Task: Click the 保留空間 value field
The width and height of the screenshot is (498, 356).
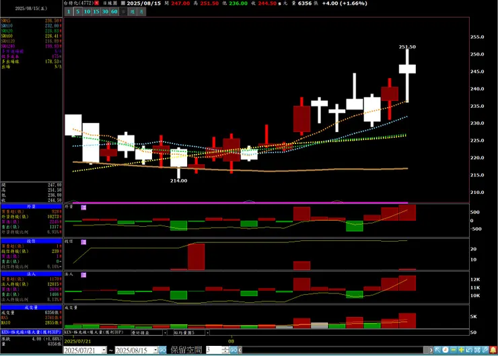Action: coord(214,350)
